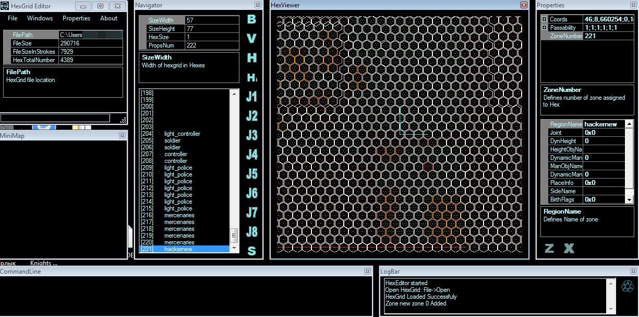639x317 pixels.
Task: Click the B button in Navigator
Action: tap(251, 19)
